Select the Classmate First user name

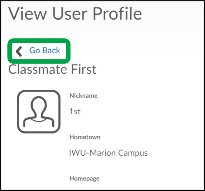pos(52,69)
